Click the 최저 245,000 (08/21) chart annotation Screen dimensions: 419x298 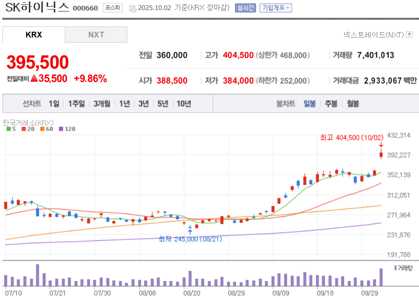coord(190,239)
